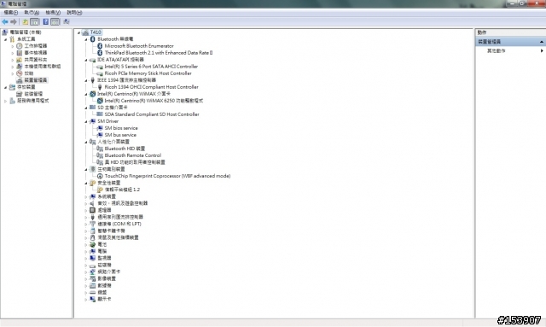546x327 pixels.
Task: Collapse the Bluetooth 無線電 category
Action: coord(86,39)
